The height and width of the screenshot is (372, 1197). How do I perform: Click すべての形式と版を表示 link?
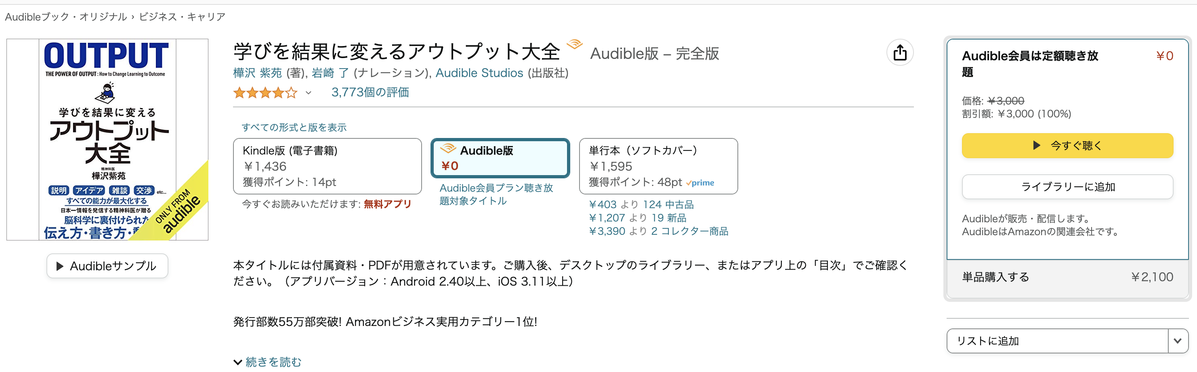coord(294,127)
